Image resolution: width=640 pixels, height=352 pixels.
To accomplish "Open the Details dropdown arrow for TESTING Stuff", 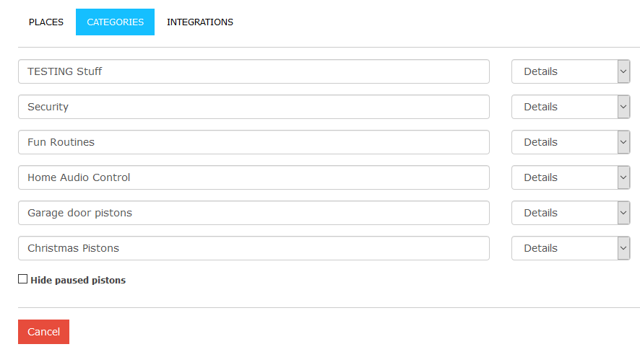I will (x=623, y=71).
